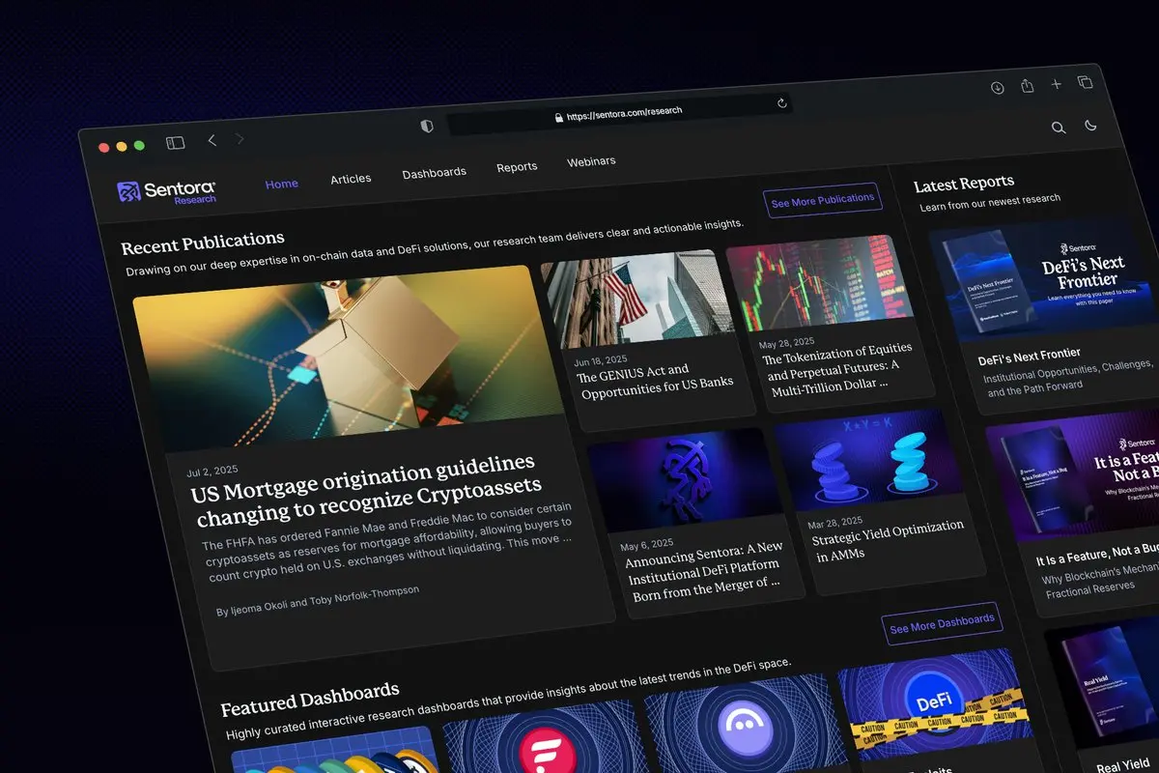Click the Safari sidebar toggle icon

pos(175,143)
